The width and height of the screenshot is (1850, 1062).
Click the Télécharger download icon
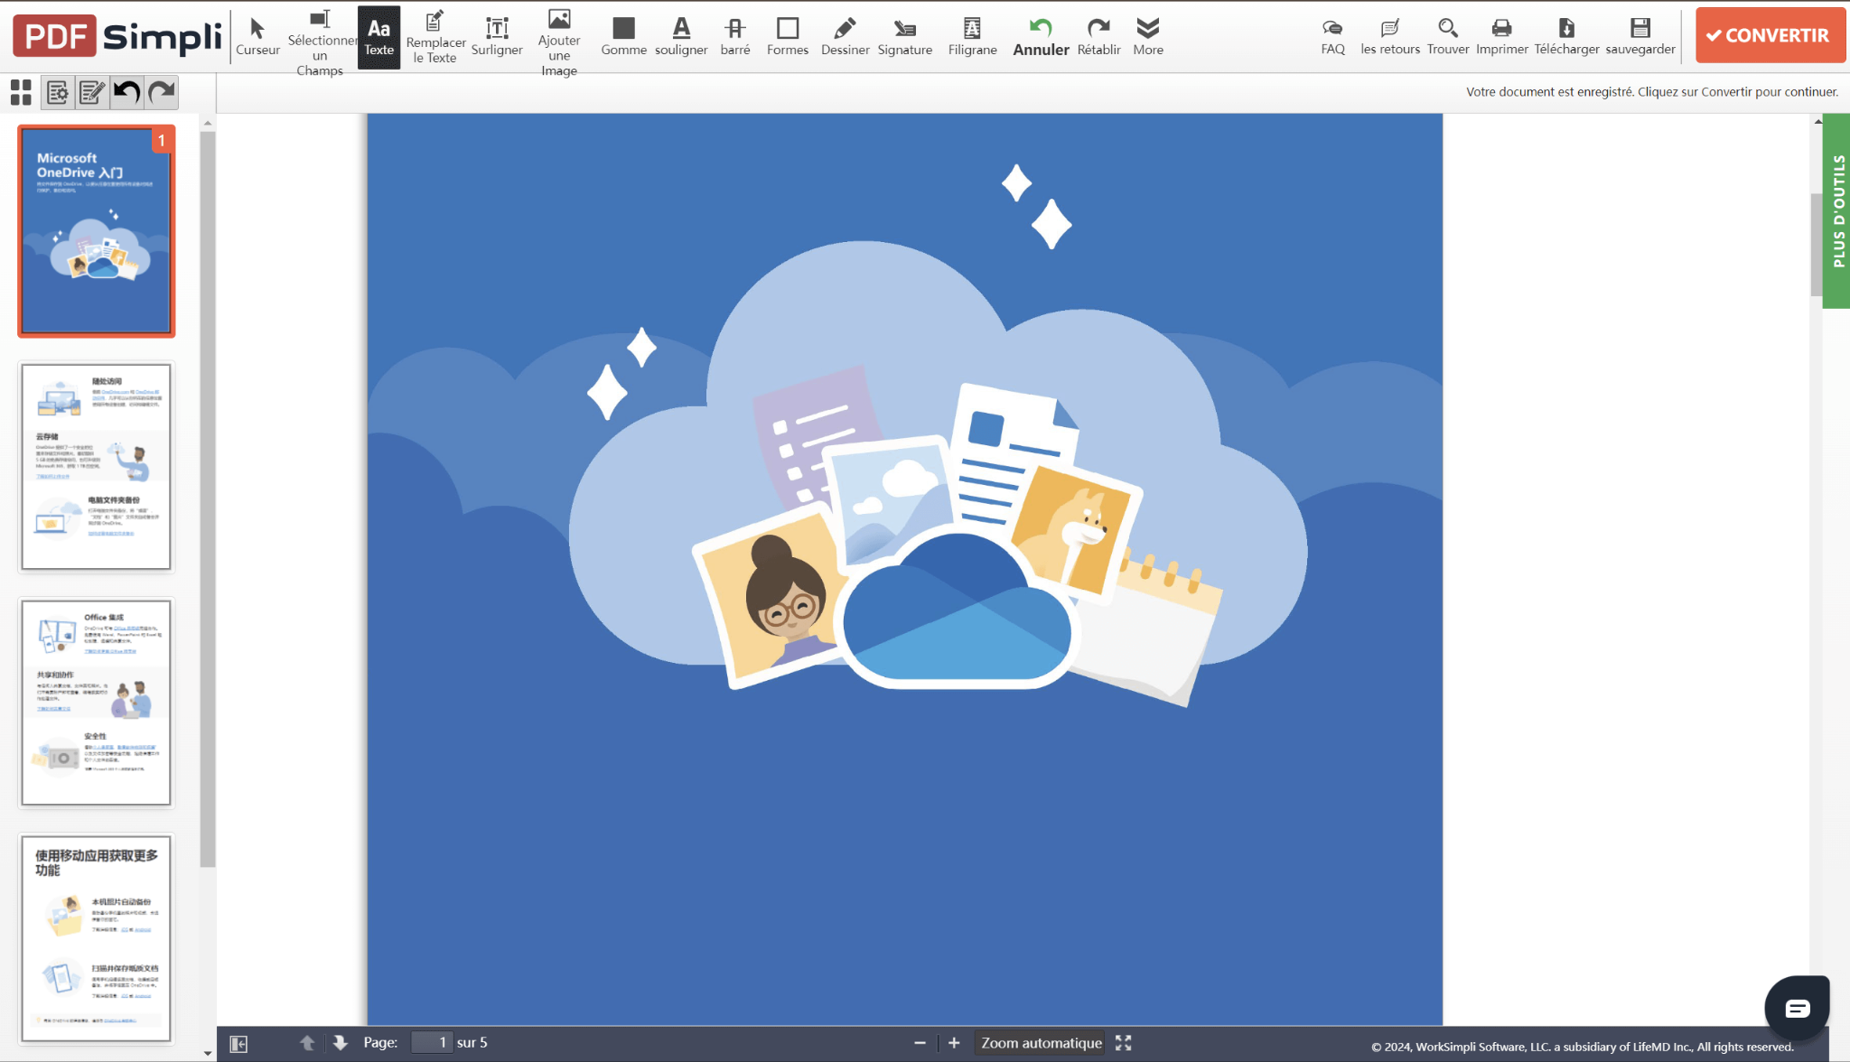pyautogui.click(x=1566, y=36)
